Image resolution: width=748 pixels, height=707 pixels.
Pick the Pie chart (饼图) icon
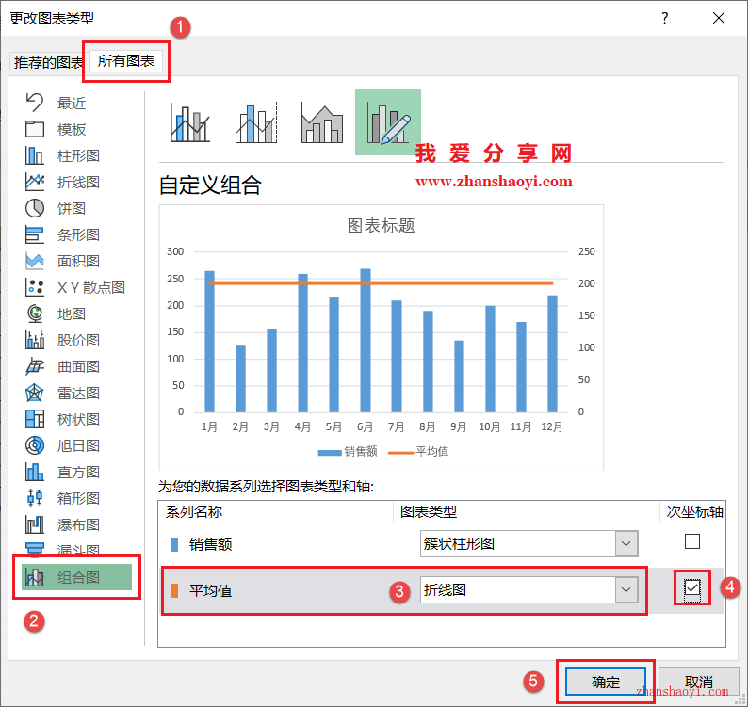(34, 208)
